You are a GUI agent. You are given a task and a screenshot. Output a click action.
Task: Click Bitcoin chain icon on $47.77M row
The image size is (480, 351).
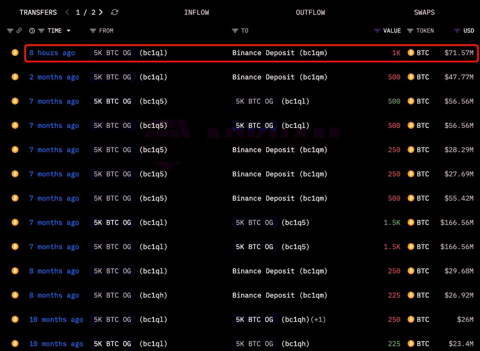coord(15,77)
